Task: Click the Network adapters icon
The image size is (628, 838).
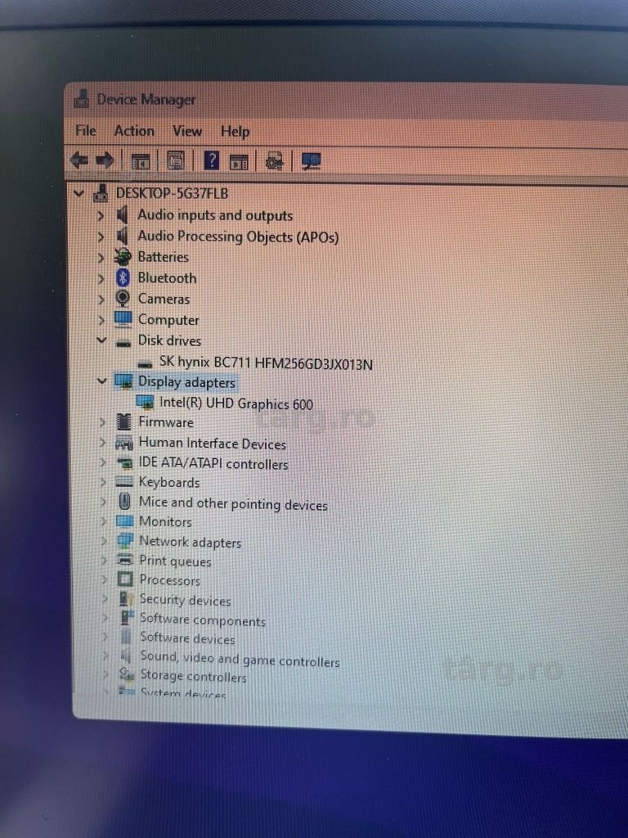Action: [125, 541]
